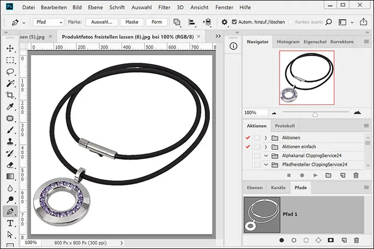
Task: Toggle checkmark for Aktionen einfach set
Action: [x=247, y=147]
